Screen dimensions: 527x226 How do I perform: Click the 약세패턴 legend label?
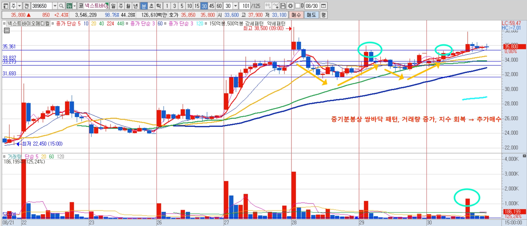(x=276, y=23)
